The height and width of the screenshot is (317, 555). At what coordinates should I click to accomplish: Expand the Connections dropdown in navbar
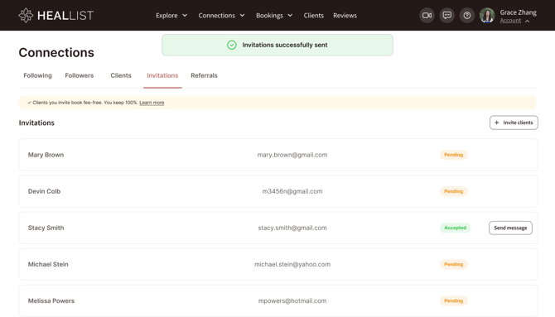tap(221, 15)
